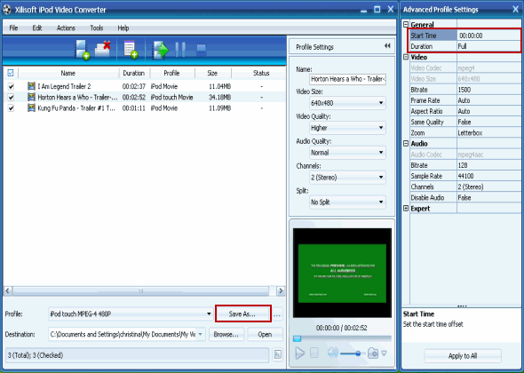Play the preview video
Screen dimensions: 524x373
(x=300, y=353)
